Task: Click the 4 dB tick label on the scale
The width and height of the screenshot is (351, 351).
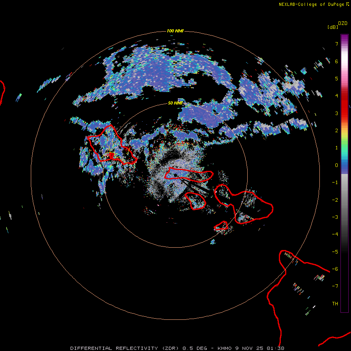Action: [x=337, y=96]
